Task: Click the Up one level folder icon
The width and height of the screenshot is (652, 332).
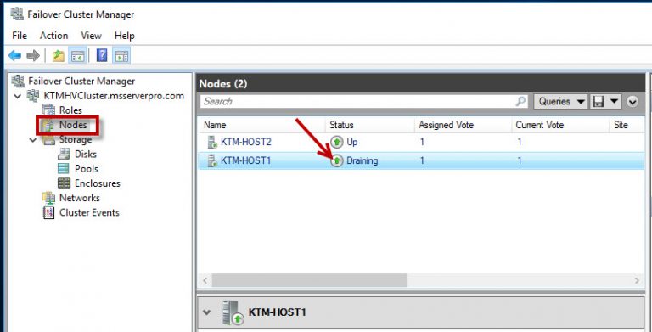Action: tap(59, 55)
